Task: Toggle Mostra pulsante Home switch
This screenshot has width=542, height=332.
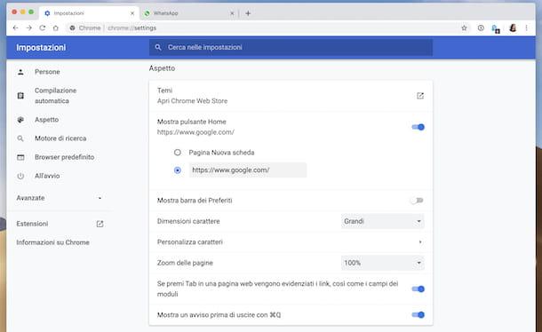Action: coord(418,127)
